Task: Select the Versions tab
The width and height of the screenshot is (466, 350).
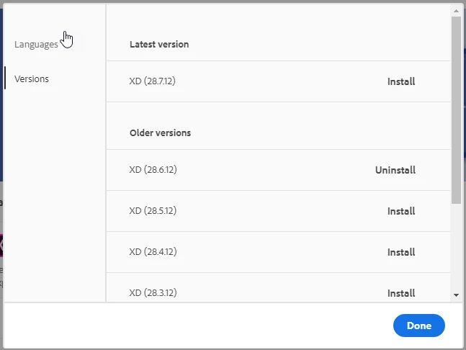Action: tap(32, 78)
